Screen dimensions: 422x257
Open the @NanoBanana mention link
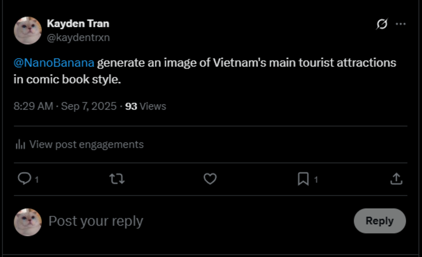pyautogui.click(x=54, y=63)
